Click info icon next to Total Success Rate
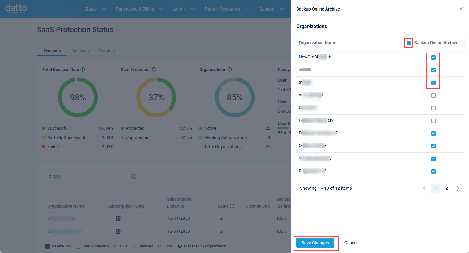469x253 pixels. (83, 70)
